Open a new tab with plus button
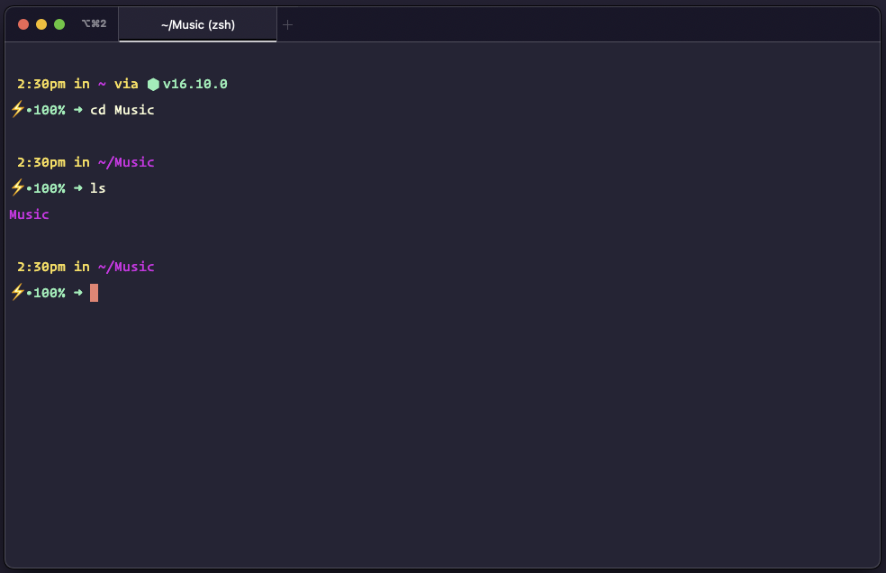The width and height of the screenshot is (886, 573). [287, 25]
